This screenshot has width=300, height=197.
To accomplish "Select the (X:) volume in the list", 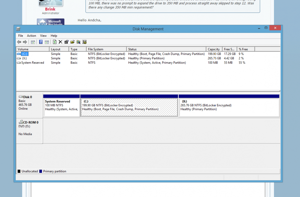I will coord(24,58).
